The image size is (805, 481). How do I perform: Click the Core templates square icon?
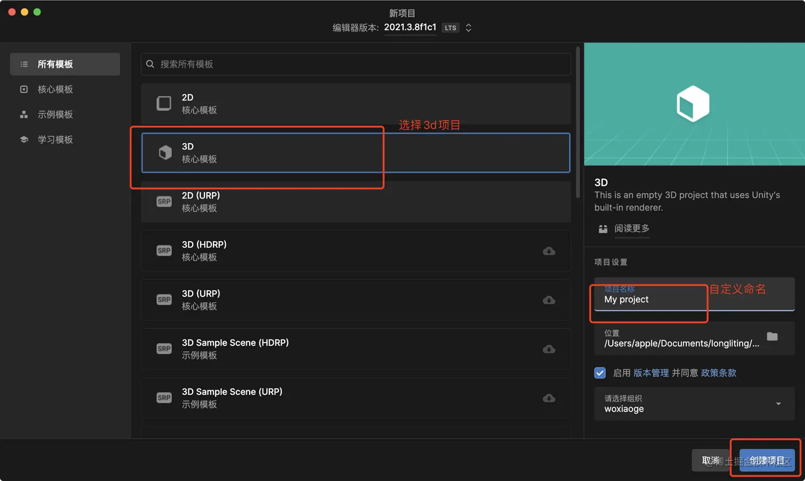[24, 89]
